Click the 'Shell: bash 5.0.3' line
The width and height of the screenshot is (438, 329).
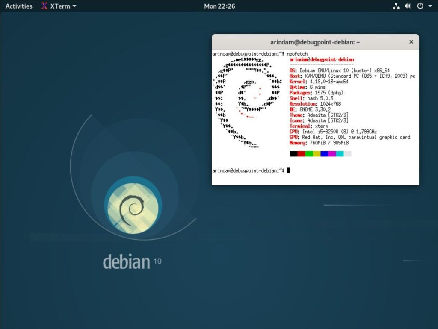coord(311,99)
